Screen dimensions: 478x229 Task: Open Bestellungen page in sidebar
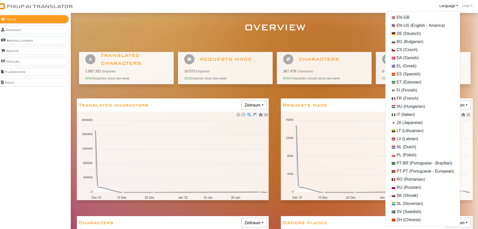(34, 40)
